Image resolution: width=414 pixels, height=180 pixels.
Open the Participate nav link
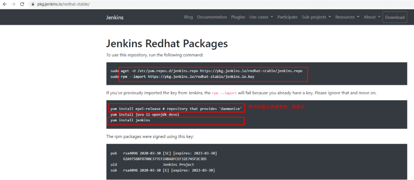[x=287, y=17]
